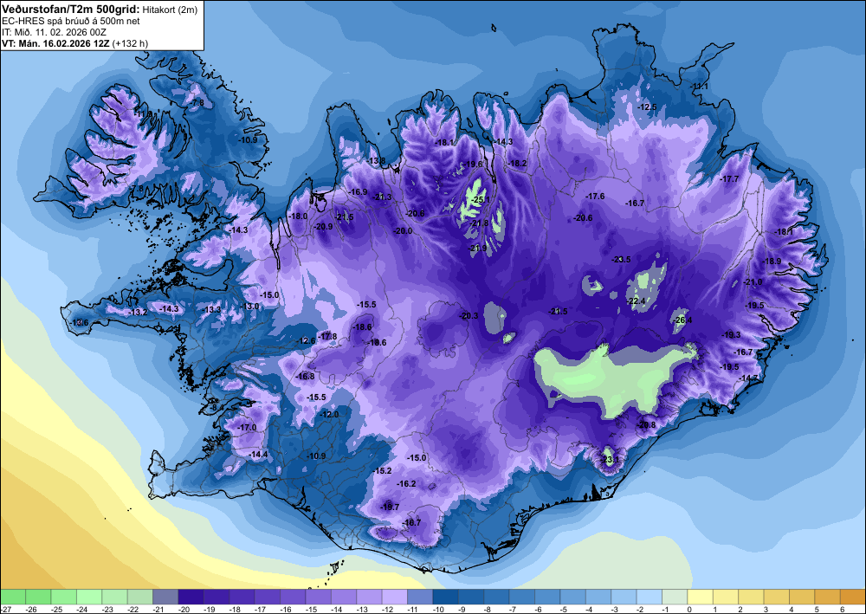
Task: Select the -19.7 temperature label
Action: tap(390, 507)
